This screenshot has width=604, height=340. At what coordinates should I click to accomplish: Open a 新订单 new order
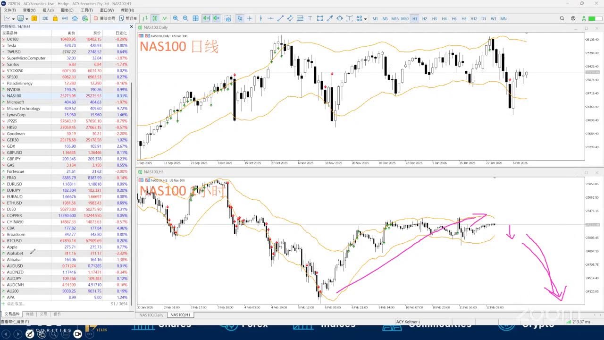(128, 18)
